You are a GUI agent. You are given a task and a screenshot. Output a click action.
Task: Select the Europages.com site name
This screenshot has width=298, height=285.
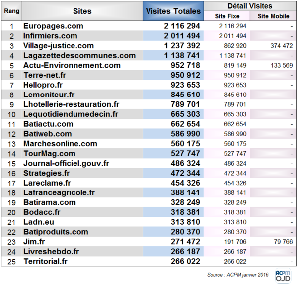pos(53,26)
